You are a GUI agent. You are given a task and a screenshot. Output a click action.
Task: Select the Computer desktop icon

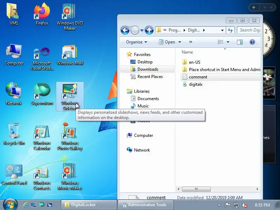pos(14,55)
